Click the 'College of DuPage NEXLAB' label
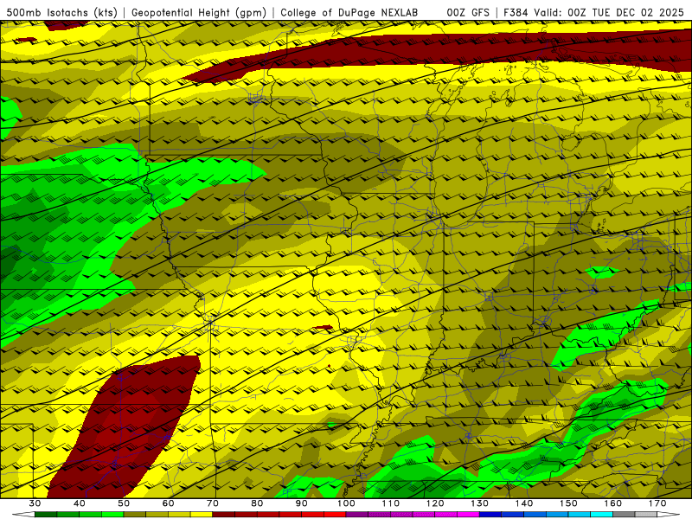The image size is (692, 519). coord(349,12)
